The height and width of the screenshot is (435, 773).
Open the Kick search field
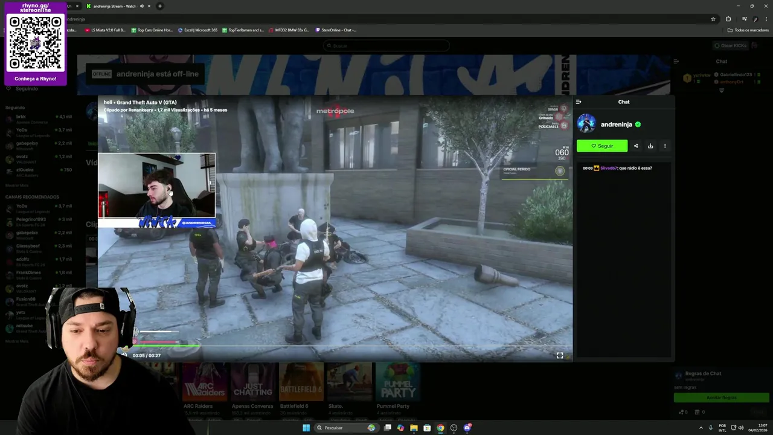(x=386, y=45)
